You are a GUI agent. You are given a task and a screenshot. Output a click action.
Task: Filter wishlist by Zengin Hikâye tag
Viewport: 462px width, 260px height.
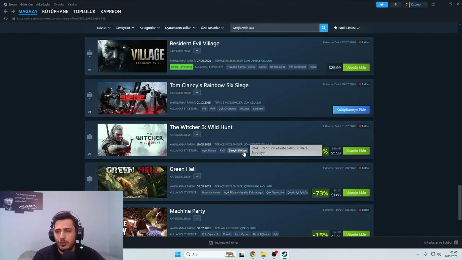pos(237,151)
